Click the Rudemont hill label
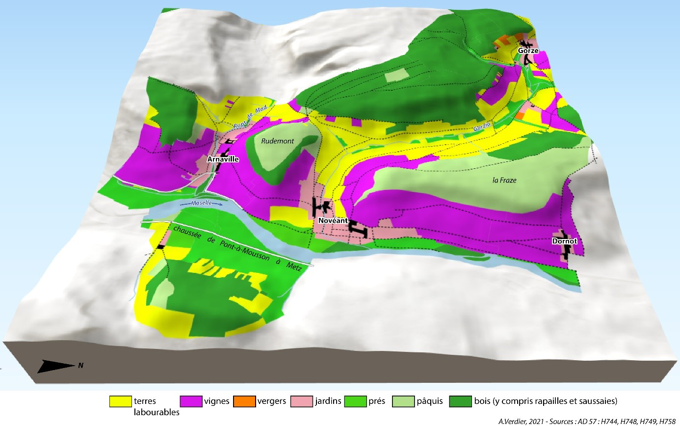 (x=278, y=141)
